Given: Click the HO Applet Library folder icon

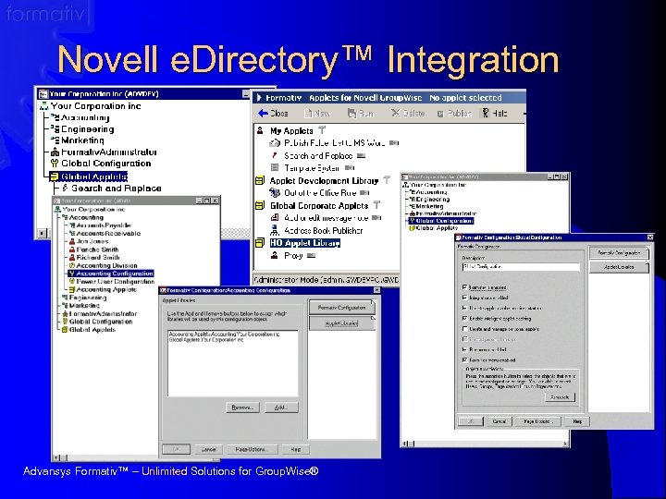Looking at the screenshot, I should pos(260,243).
